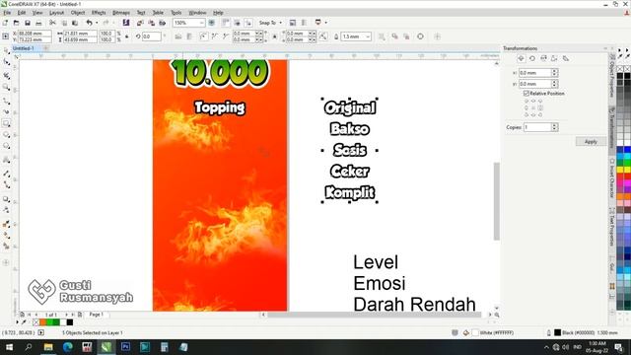Select the Polygon tool in toolbox
Viewport: 631px width, 355px height.
pos(6,146)
